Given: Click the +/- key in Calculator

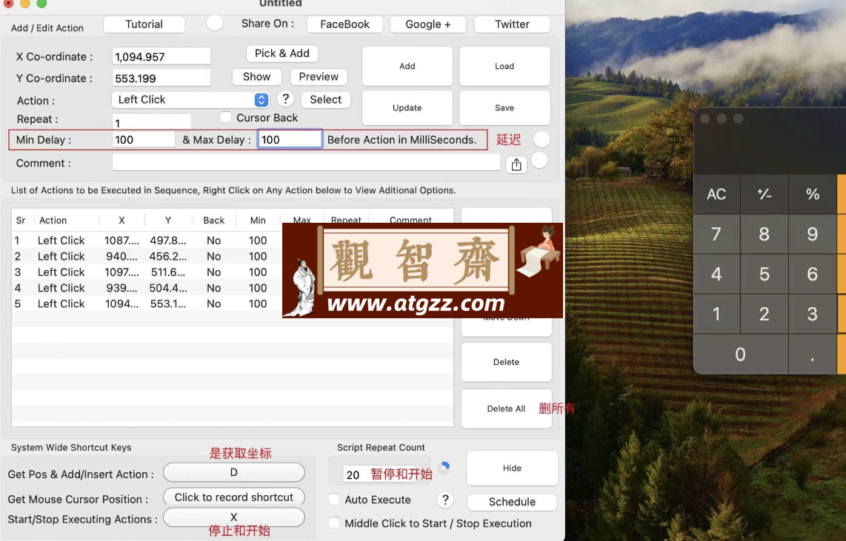Looking at the screenshot, I should pyautogui.click(x=765, y=194).
